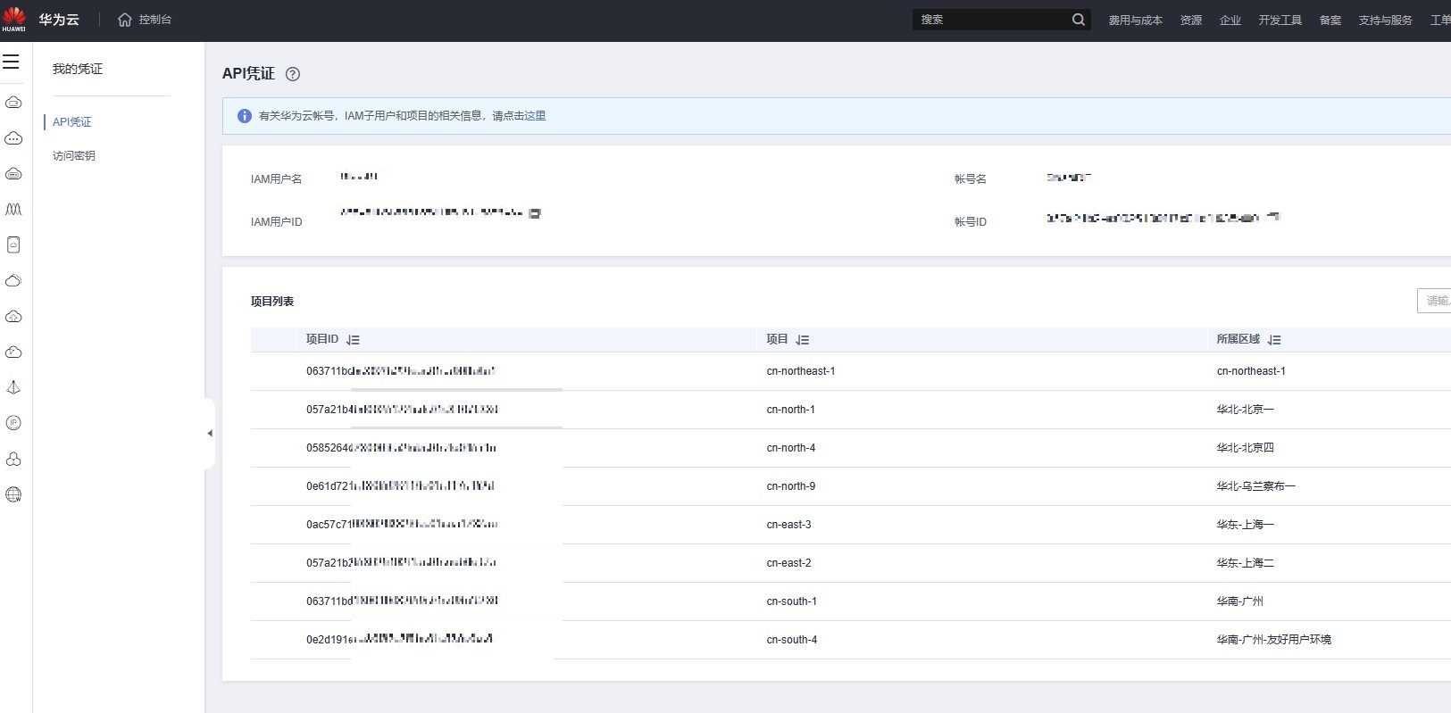Screen dimensions: 1451x713
Task: Open the IP sidebar icon
Action: pyautogui.click(x=13, y=424)
